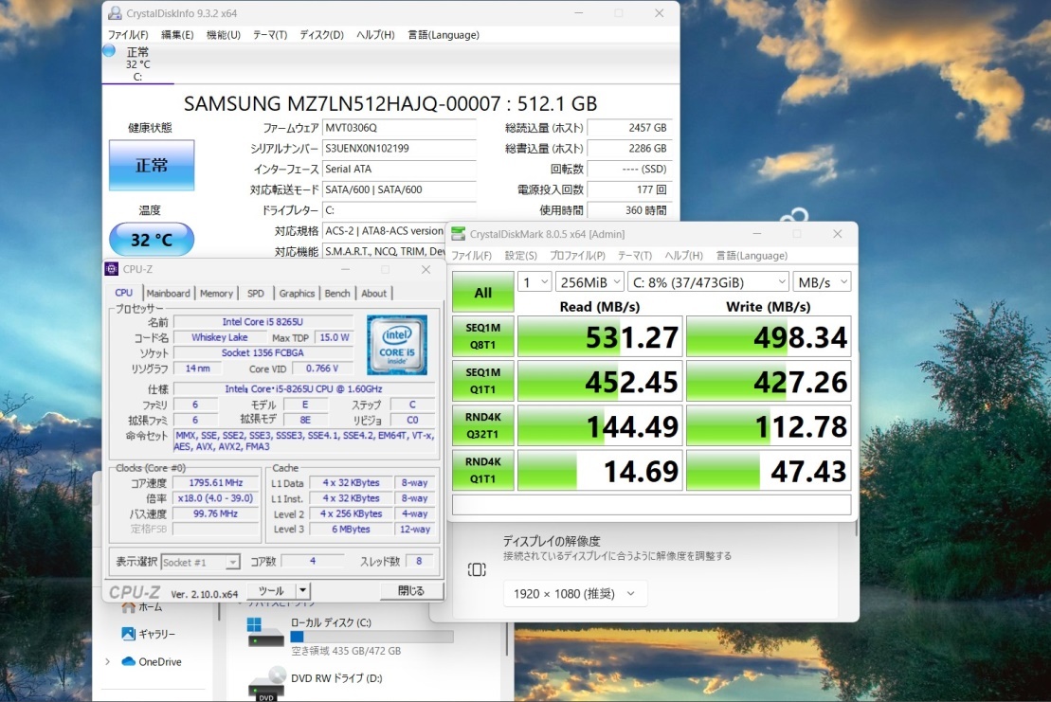Open ディスク(D) menu in CrystalDiskInfo
This screenshot has width=1051, height=702.
click(x=321, y=35)
